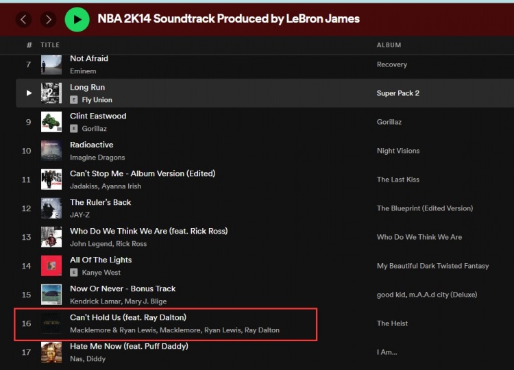This screenshot has height=370, width=514.
Task: Click the Now Or Never album cover
Action: pos(51,295)
